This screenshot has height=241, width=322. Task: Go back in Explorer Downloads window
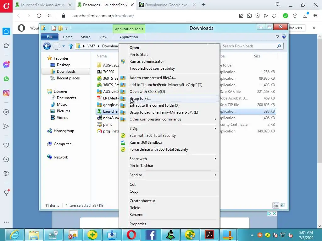(x=47, y=46)
